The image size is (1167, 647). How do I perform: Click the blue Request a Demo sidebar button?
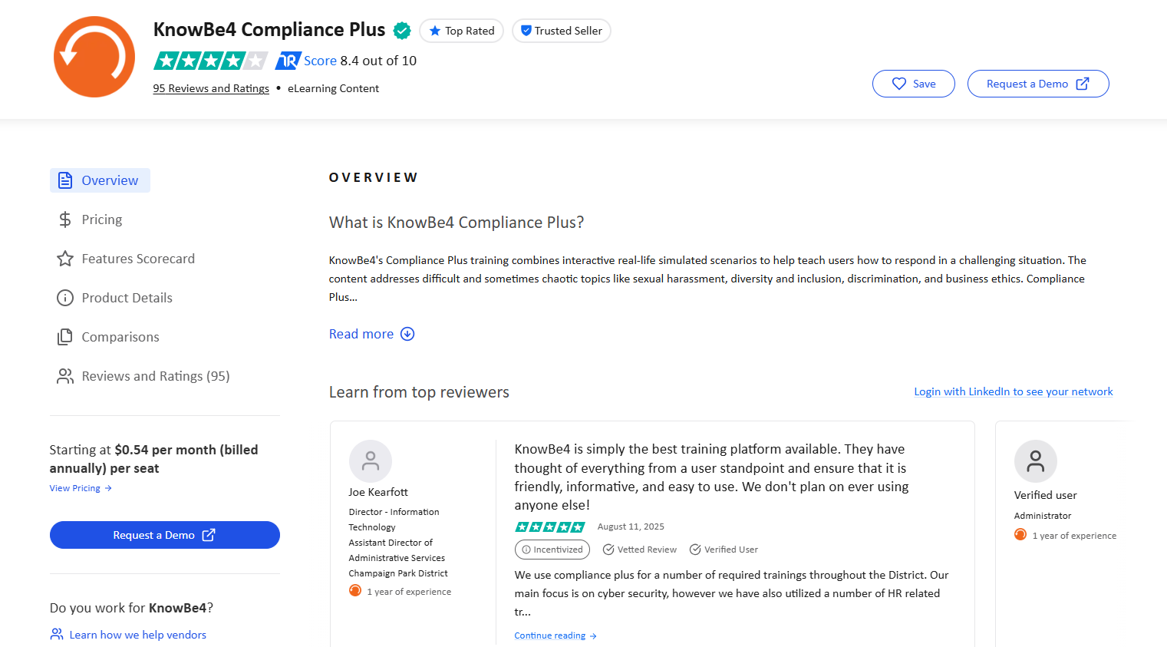[x=165, y=535]
